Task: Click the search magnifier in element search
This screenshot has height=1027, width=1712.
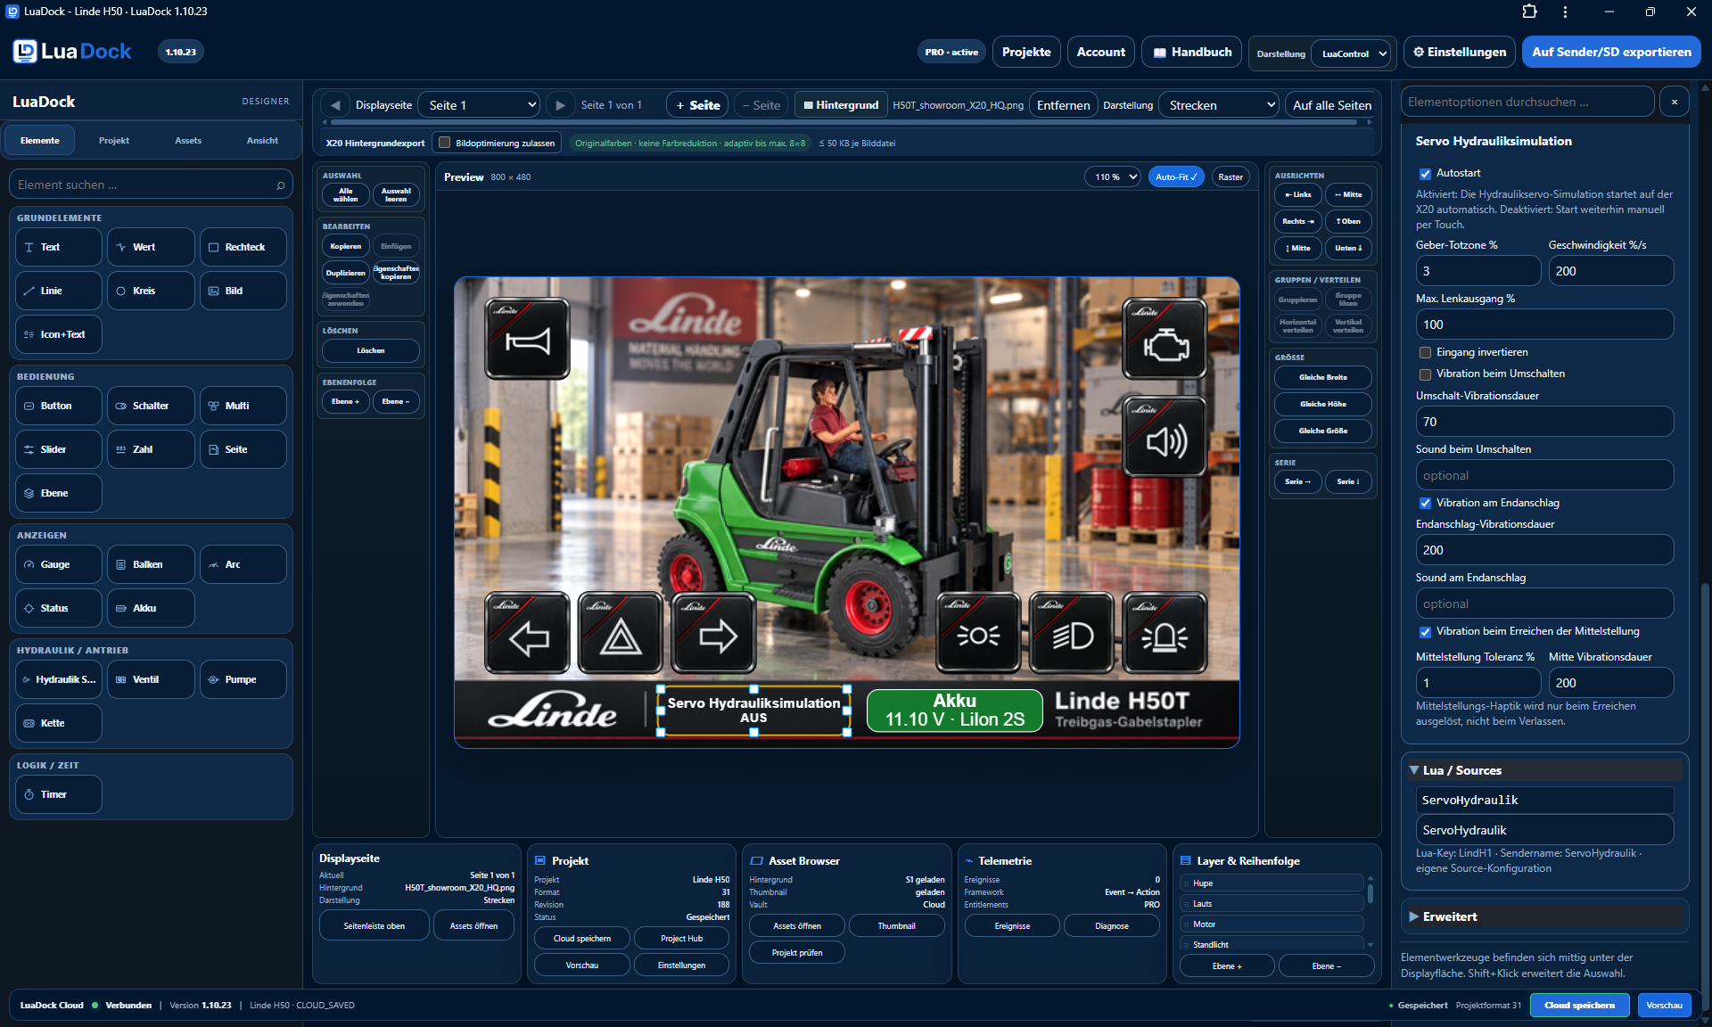Action: click(281, 185)
